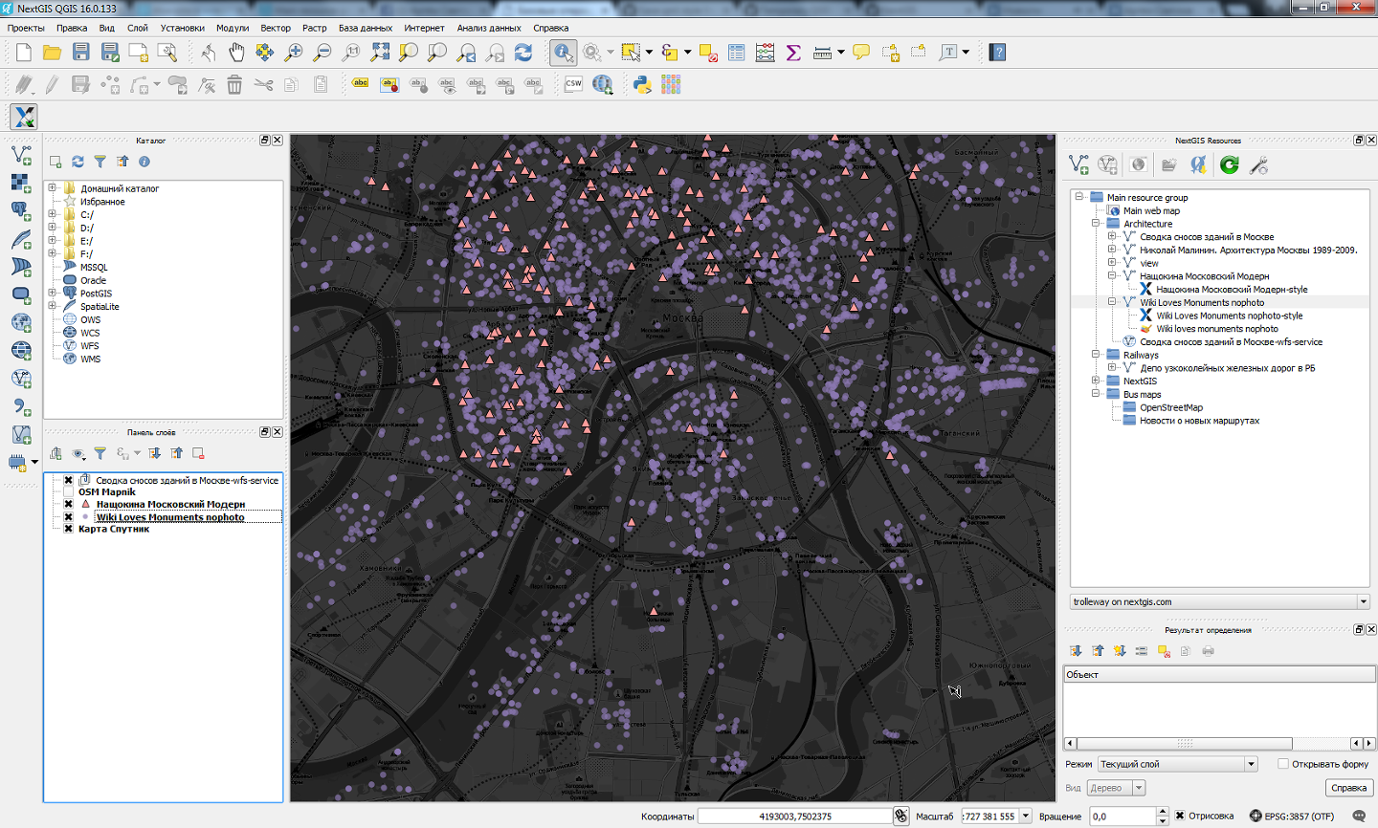Hide the Карта Спутник layer
This screenshot has width=1378, height=828.
click(x=69, y=529)
